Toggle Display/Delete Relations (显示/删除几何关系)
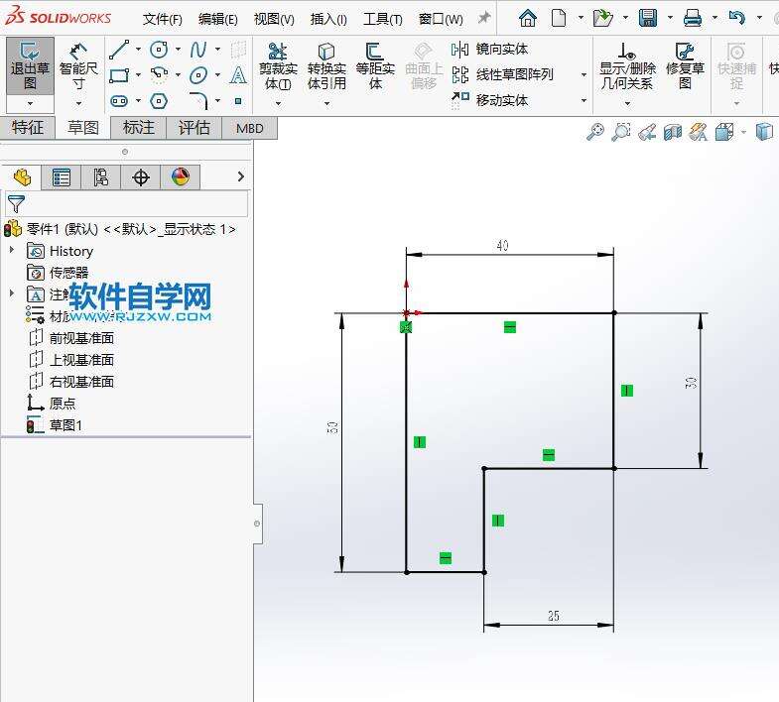 click(626, 67)
